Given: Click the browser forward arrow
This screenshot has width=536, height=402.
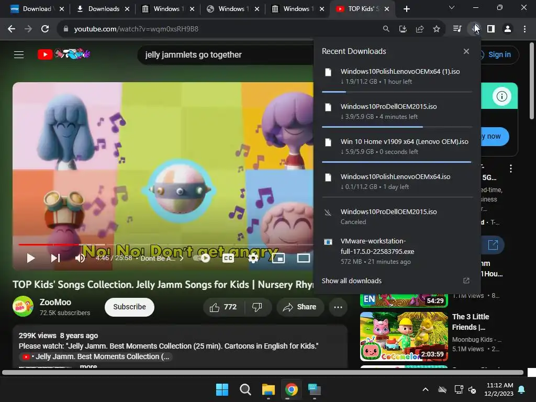Looking at the screenshot, I should [28, 29].
